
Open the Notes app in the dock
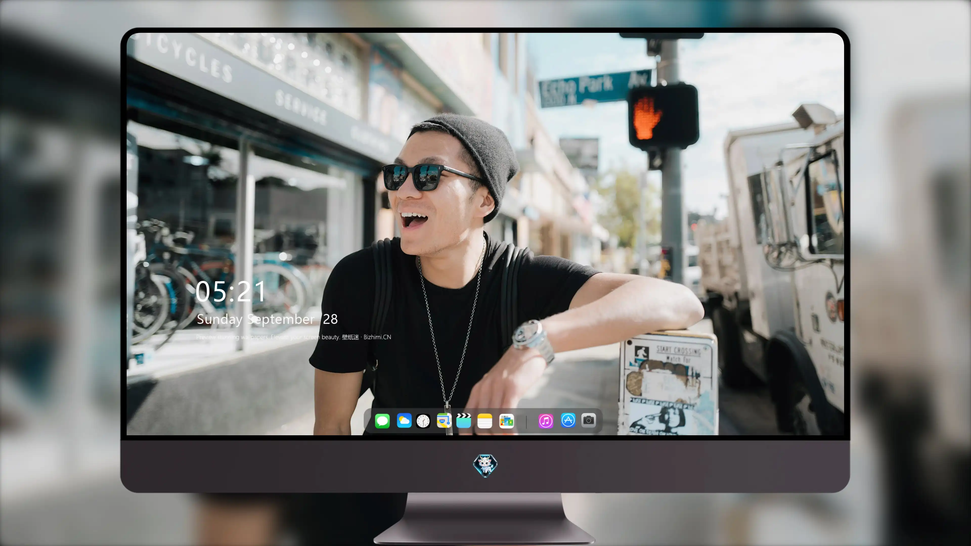[x=485, y=421]
